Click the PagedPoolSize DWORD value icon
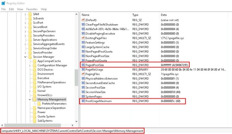The height and width of the screenshot is (134, 232). [83, 65]
